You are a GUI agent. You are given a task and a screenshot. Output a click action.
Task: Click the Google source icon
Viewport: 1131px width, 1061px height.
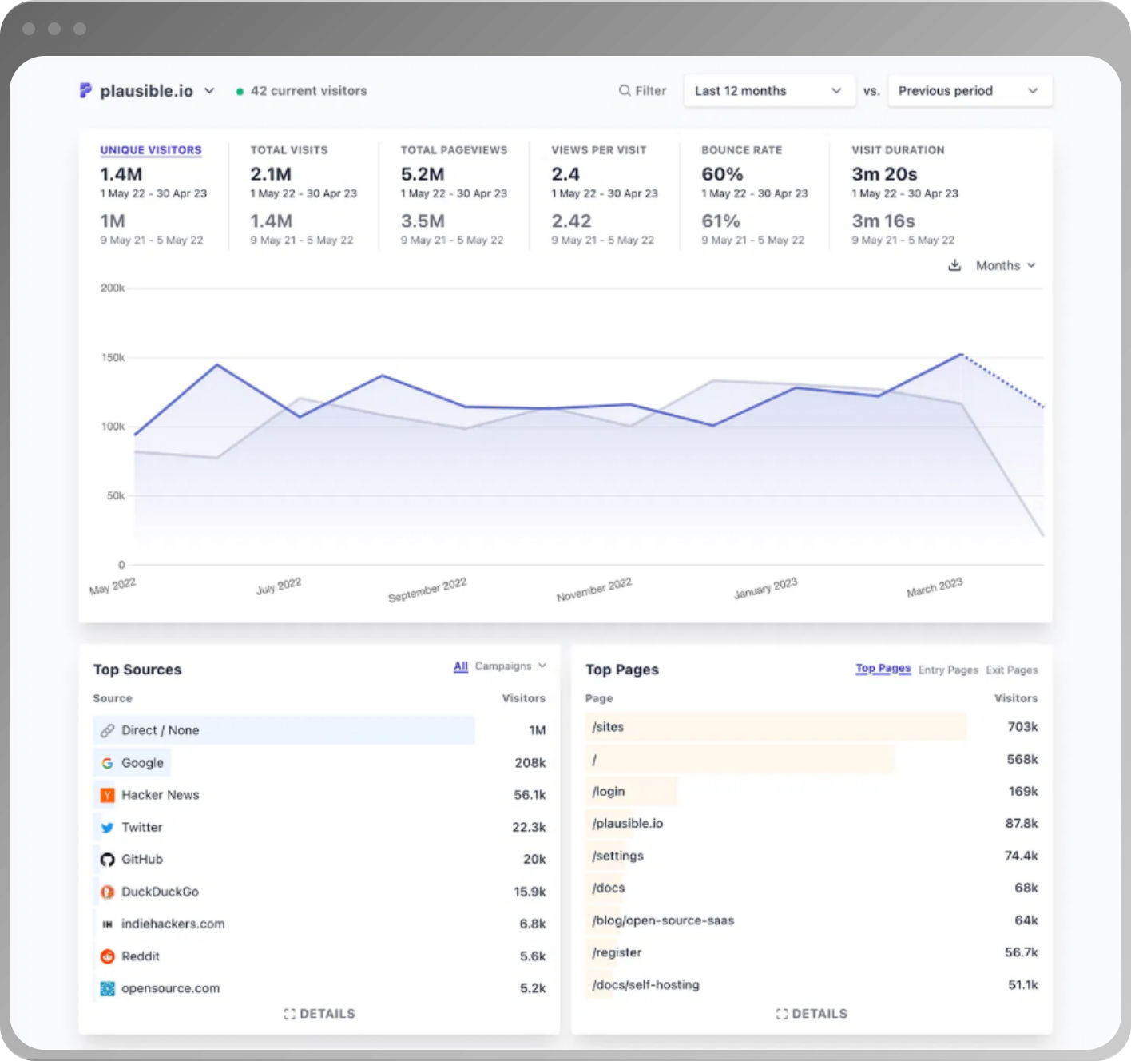[x=108, y=763]
